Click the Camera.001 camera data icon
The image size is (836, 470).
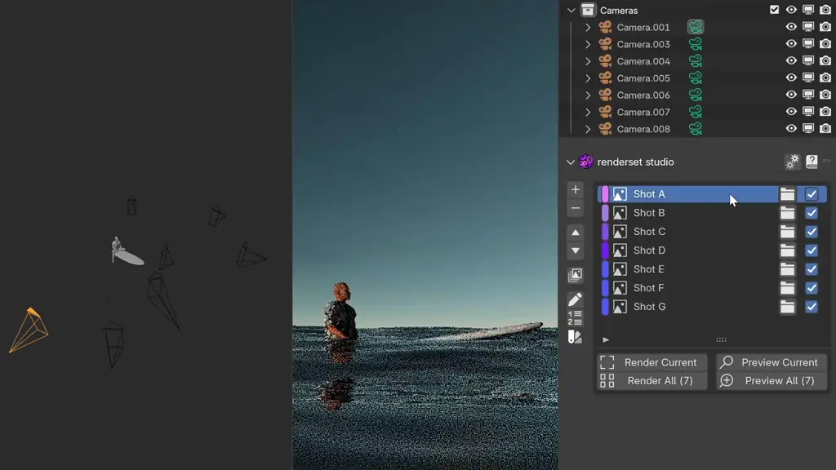click(696, 27)
